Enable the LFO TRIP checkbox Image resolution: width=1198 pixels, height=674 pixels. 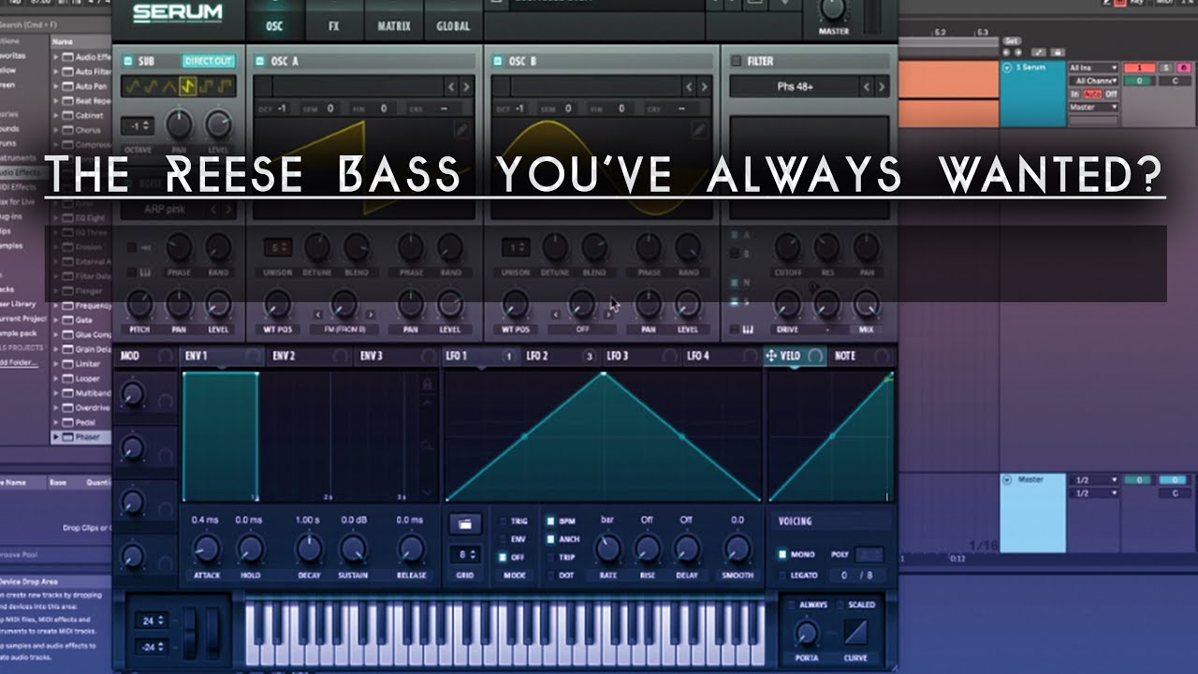point(550,557)
